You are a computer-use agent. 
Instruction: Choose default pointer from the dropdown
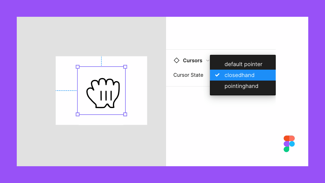(x=243, y=64)
